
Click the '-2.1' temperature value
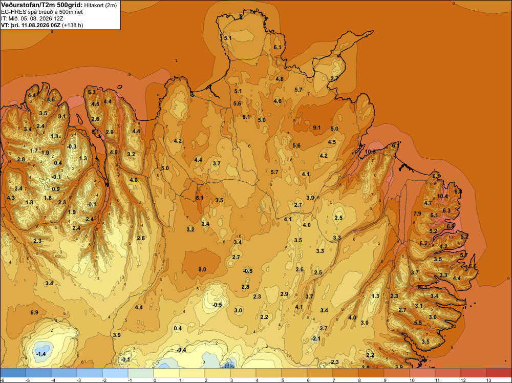pos(315,338)
